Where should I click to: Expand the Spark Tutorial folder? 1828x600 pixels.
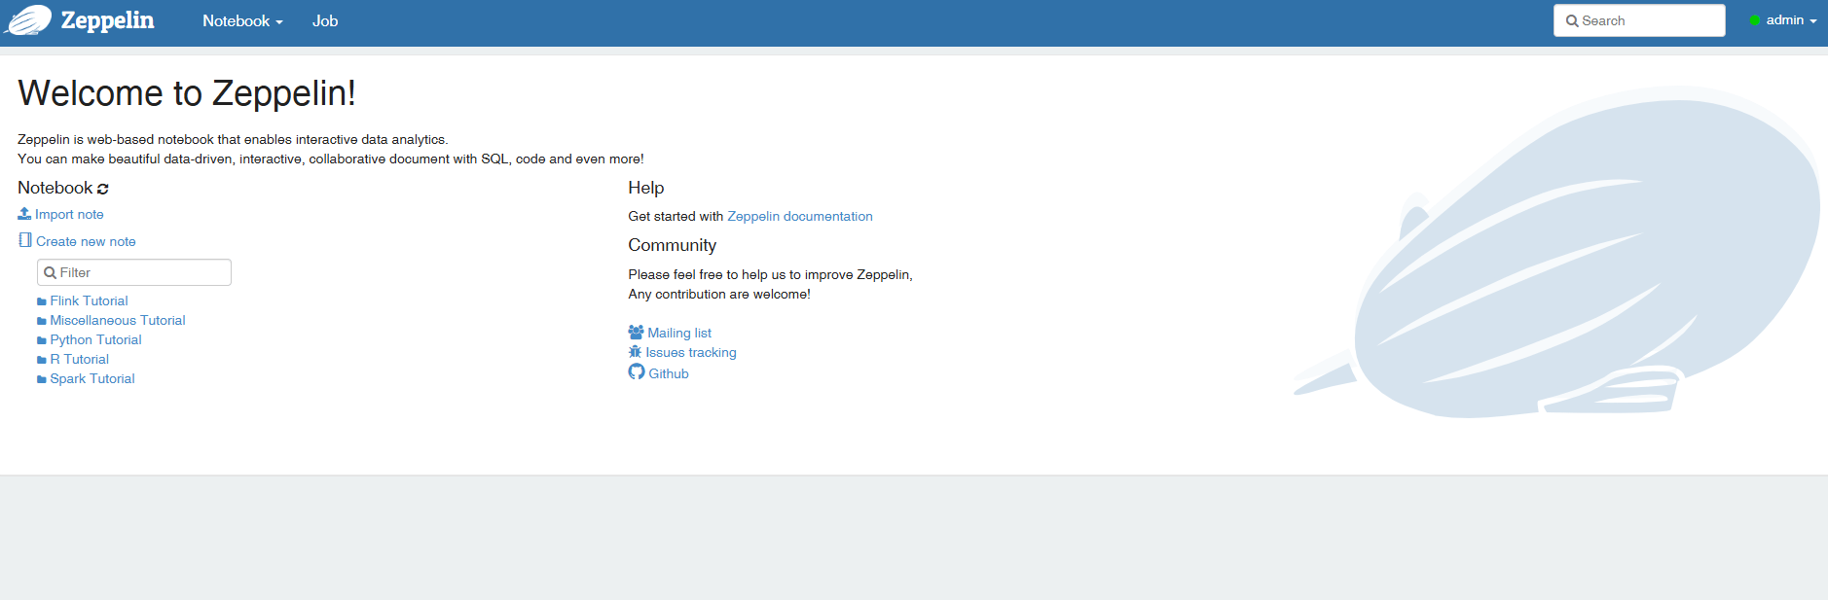coord(92,379)
